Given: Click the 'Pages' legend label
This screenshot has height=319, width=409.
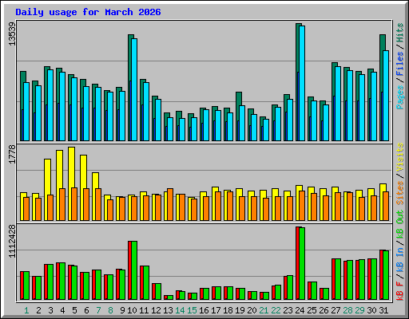Looking at the screenshot, I should pyautogui.click(x=400, y=97).
